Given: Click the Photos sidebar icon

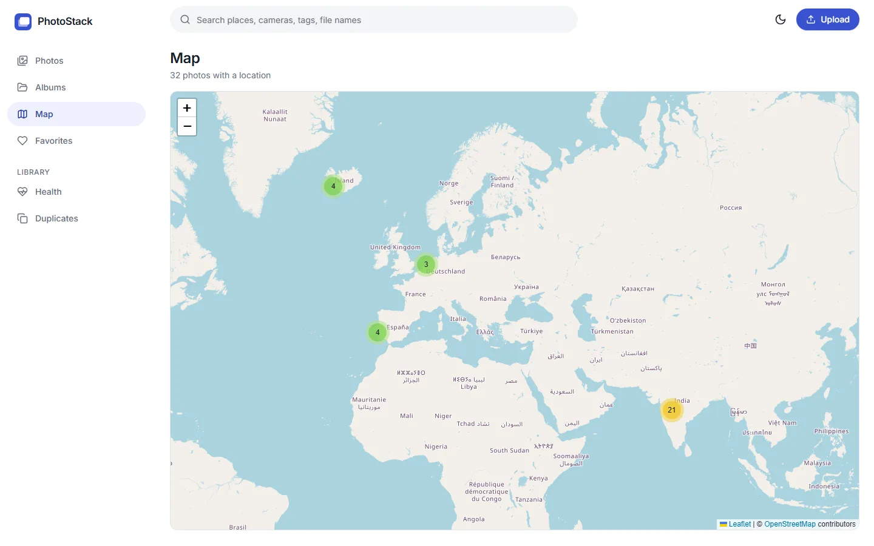Looking at the screenshot, I should pos(22,61).
